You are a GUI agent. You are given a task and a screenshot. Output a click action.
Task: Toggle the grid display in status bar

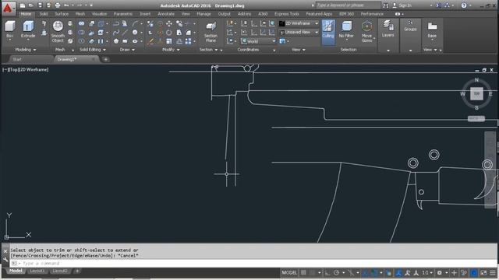(303, 273)
